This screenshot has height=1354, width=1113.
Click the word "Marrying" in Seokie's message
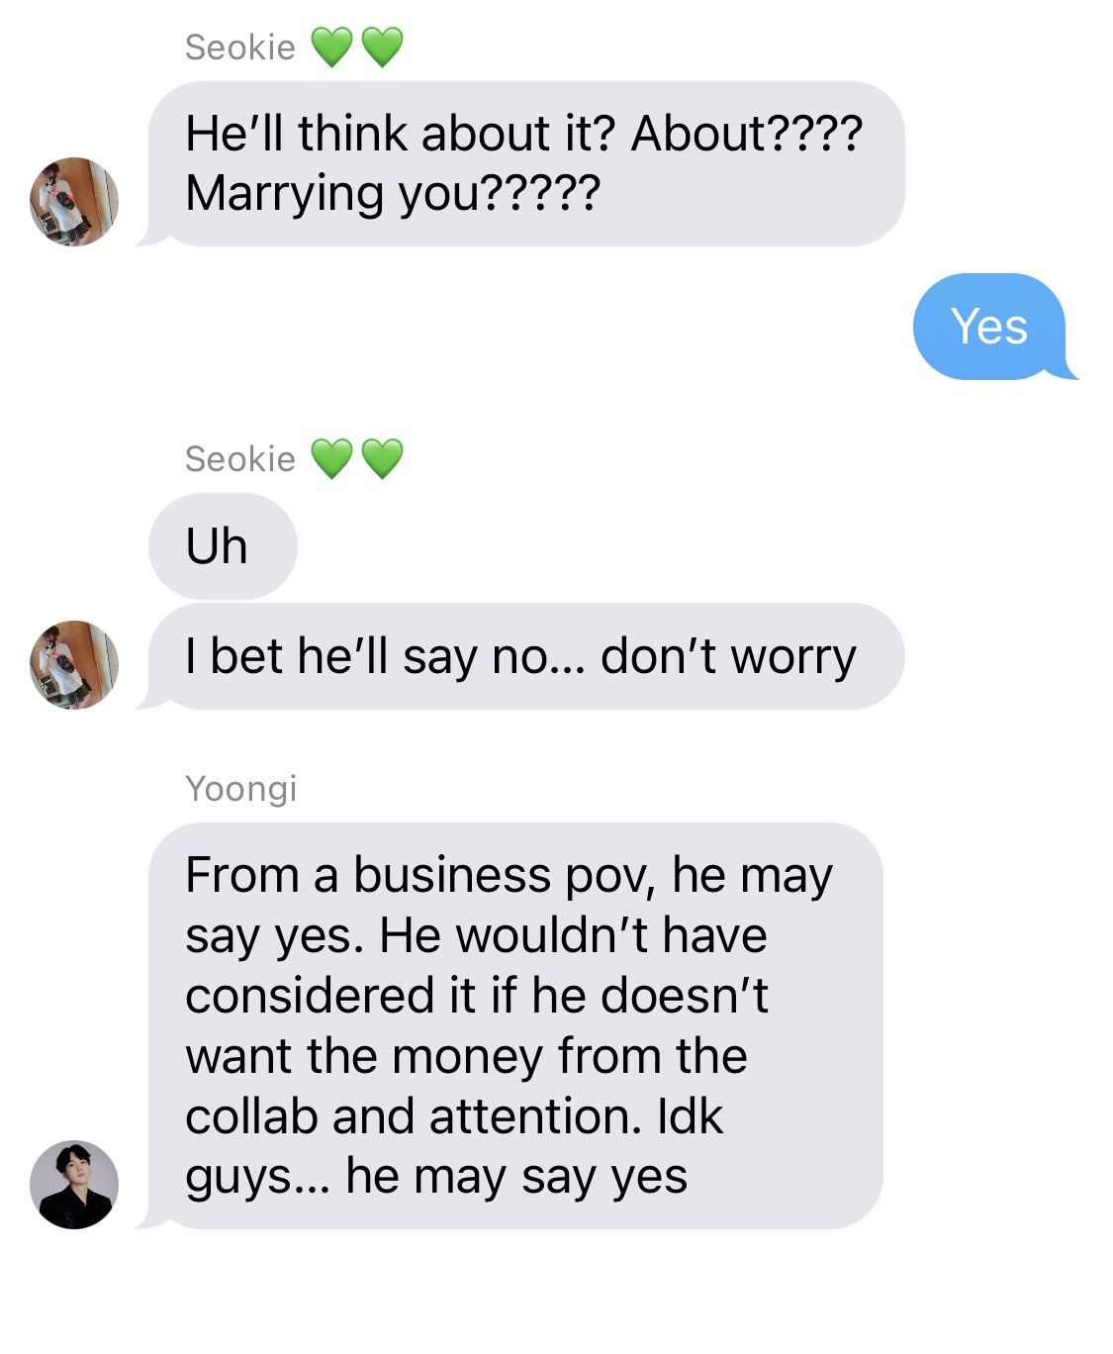(284, 193)
